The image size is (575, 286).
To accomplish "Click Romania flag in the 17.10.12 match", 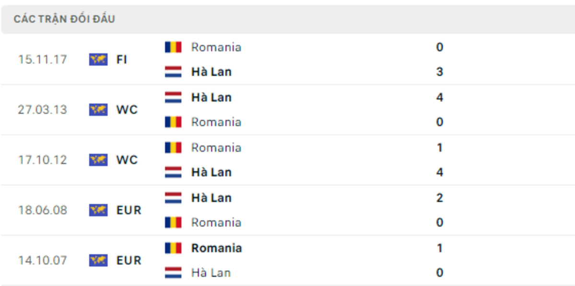I will click(173, 148).
